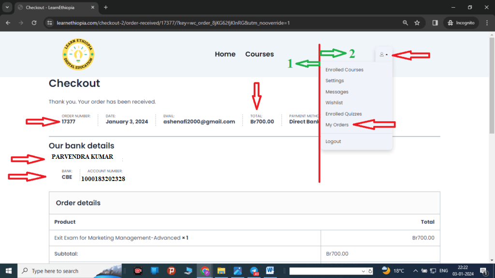Choose Messages in the account menu

tap(337, 92)
